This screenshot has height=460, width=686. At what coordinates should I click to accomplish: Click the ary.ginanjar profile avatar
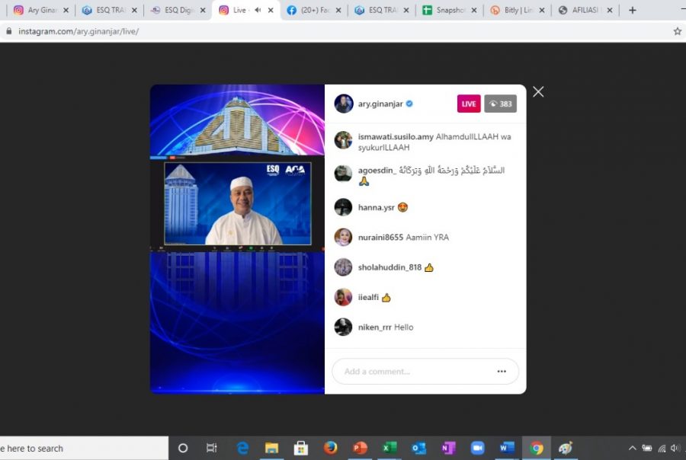(344, 104)
